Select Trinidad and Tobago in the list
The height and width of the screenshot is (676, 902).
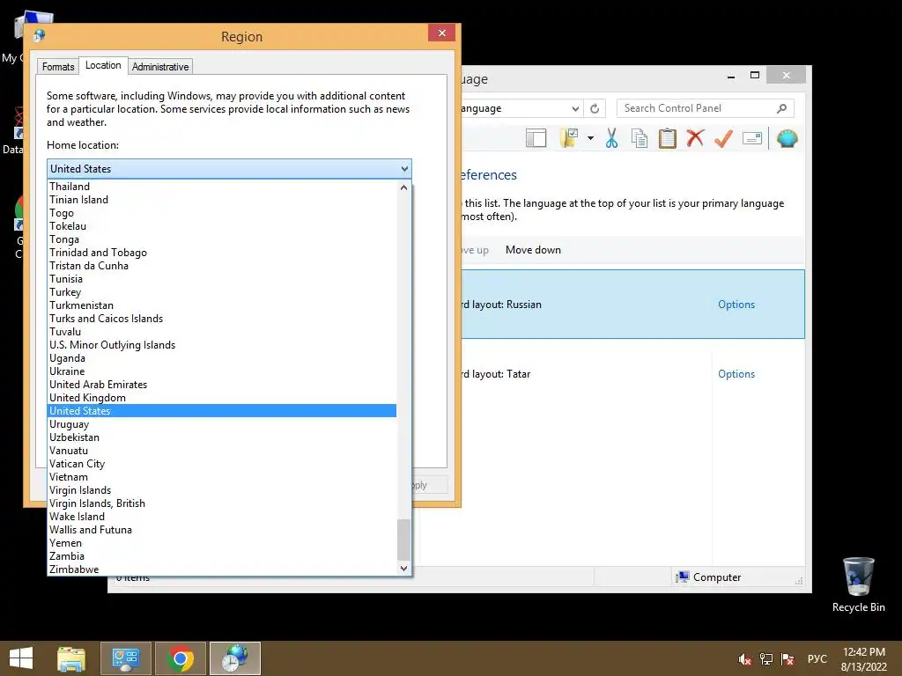pyautogui.click(x=222, y=253)
